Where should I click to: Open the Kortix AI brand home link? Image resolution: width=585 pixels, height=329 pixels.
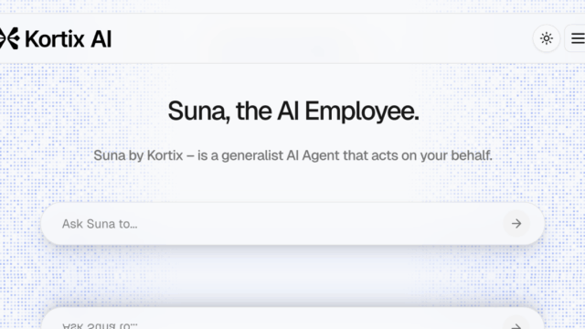pyautogui.click(x=56, y=38)
